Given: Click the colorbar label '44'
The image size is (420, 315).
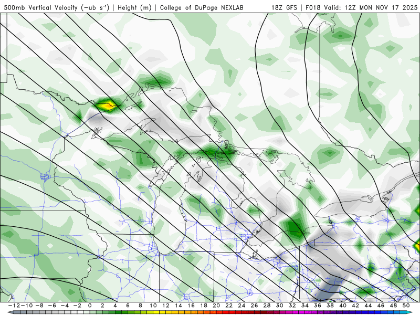Looking at the screenshot, I should click(x=368, y=306).
